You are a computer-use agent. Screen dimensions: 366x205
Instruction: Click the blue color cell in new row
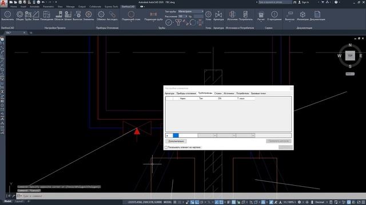coord(176,136)
